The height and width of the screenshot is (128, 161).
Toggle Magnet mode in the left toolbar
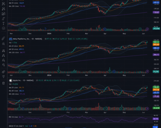tap(3, 51)
